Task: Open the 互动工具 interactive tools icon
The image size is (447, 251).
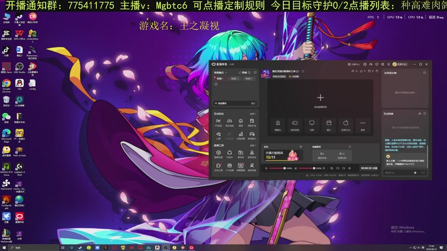Action: pos(218,167)
